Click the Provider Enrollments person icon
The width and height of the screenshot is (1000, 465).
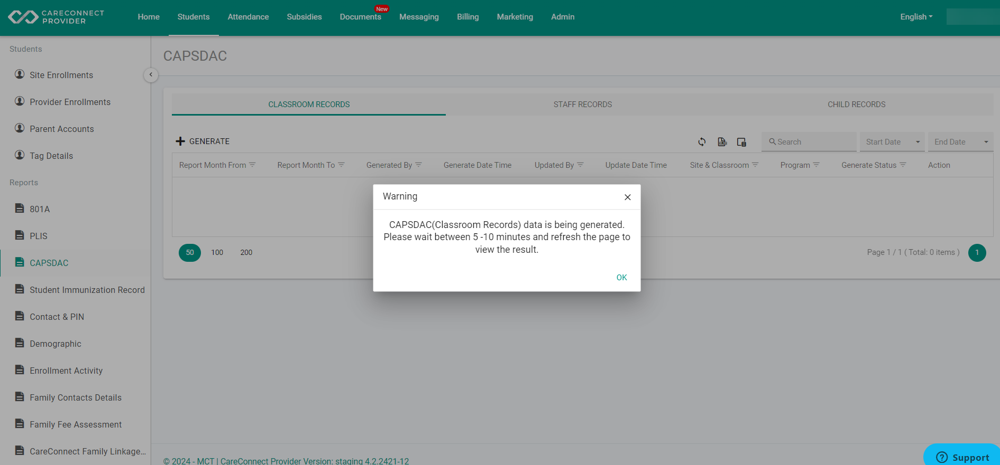(20, 101)
